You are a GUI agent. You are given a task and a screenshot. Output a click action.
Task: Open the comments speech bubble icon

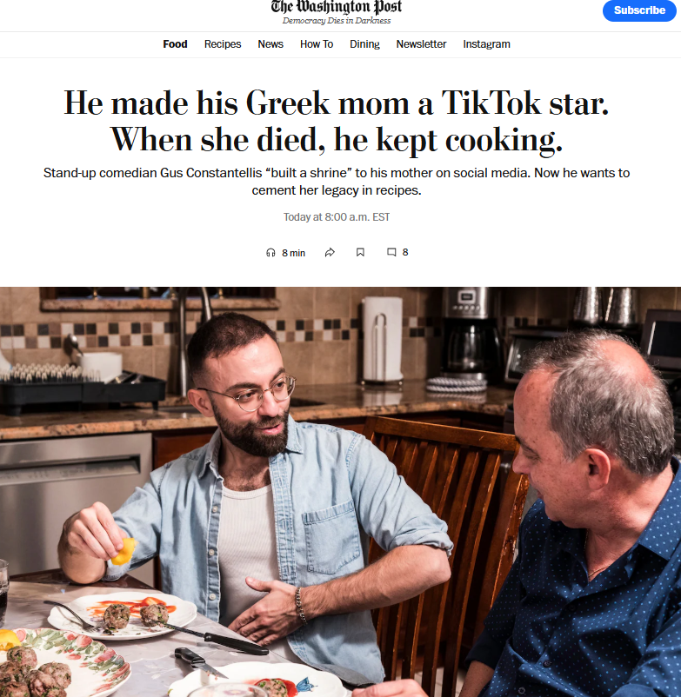pos(391,253)
